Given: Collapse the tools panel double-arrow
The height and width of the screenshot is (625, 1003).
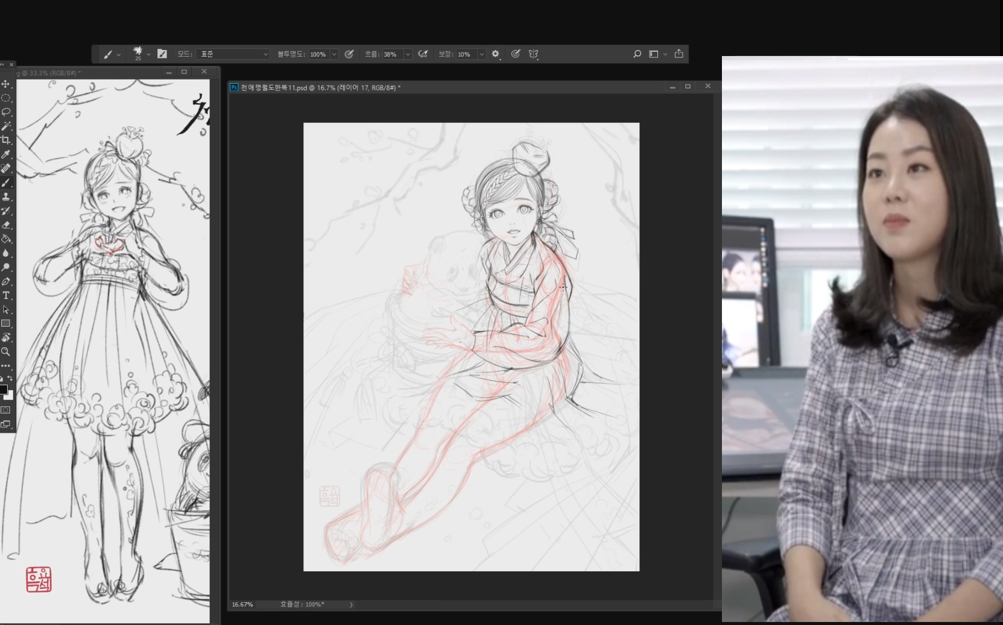Looking at the screenshot, I should pos(2,64).
